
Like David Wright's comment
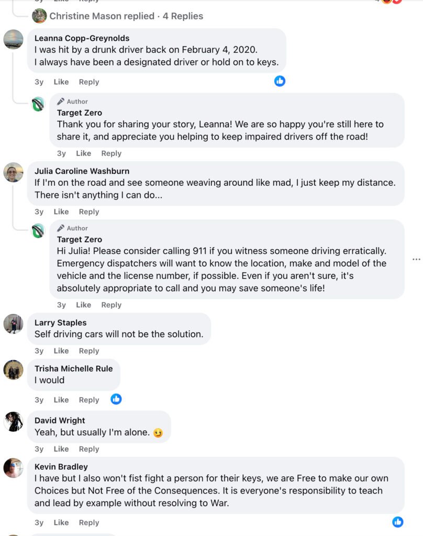coord(61,449)
